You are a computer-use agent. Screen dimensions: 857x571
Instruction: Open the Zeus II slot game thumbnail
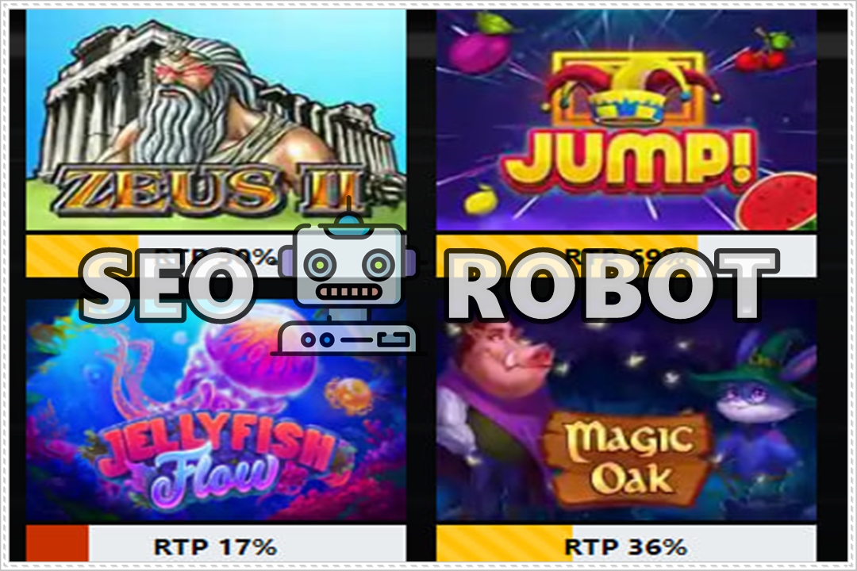[216, 121]
